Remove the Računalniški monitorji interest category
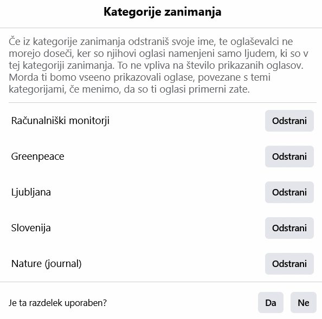322x319 pixels. point(289,121)
